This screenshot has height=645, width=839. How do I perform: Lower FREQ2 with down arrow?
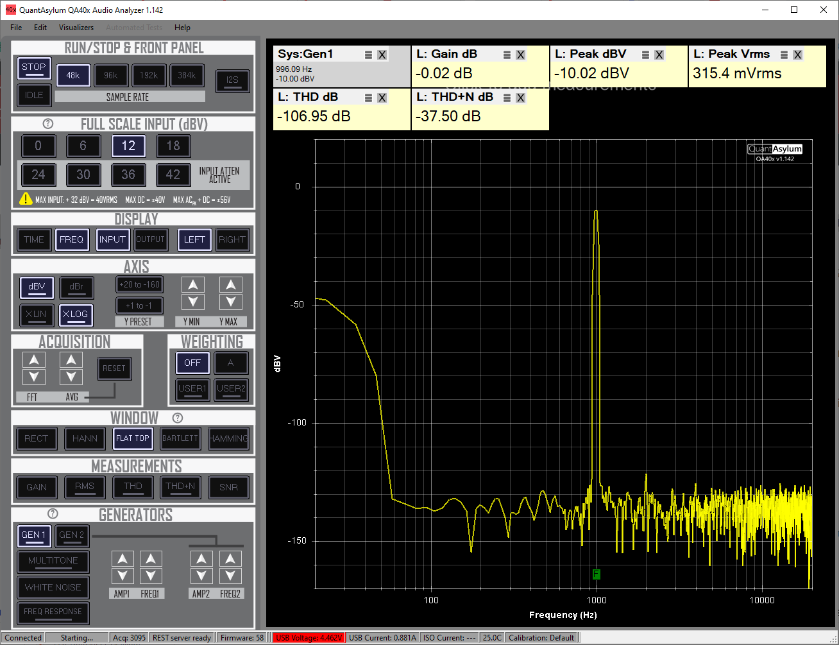230,576
